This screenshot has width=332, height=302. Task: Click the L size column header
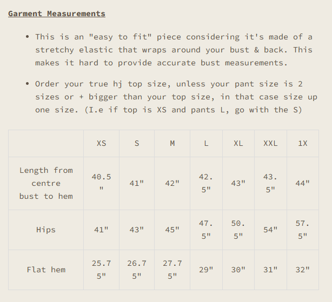[206, 143]
